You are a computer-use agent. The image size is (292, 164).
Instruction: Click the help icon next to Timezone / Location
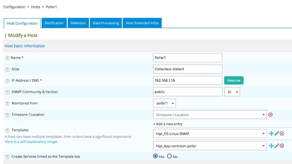tap(7, 115)
